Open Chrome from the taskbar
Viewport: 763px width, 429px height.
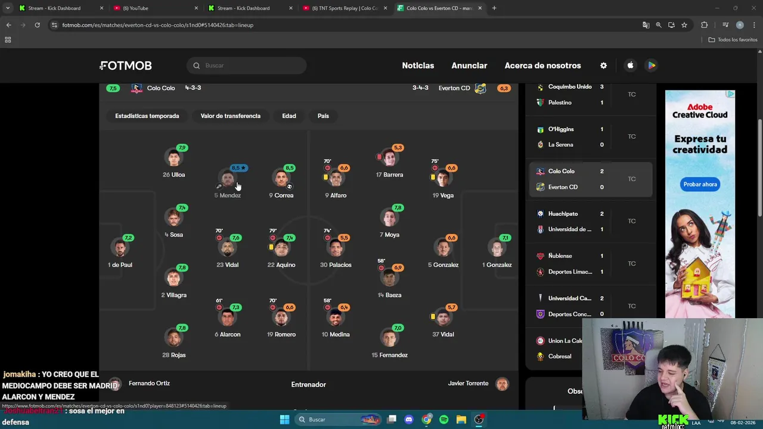(x=426, y=419)
